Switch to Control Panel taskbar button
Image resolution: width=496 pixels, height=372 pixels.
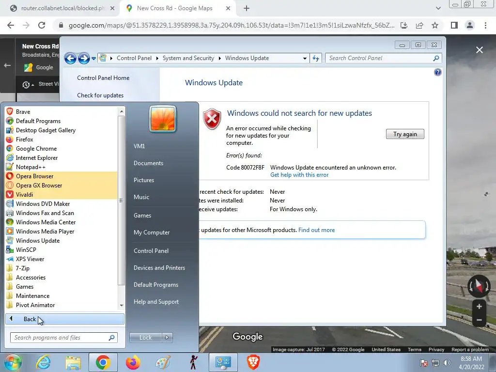click(223, 362)
